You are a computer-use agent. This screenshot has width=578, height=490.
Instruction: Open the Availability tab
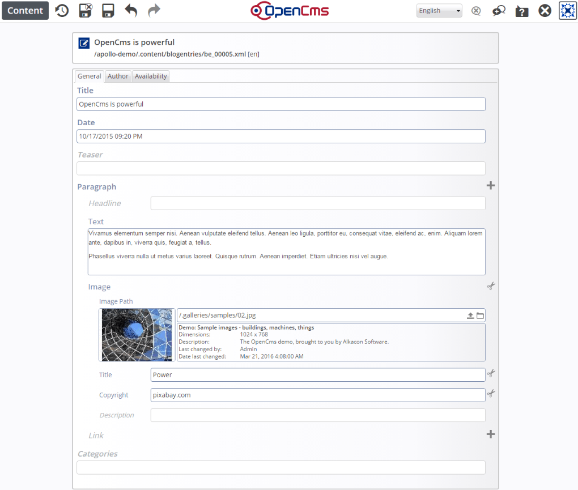click(150, 76)
